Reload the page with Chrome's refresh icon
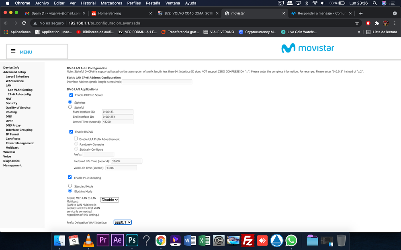This screenshot has height=250, width=401. click(24, 23)
